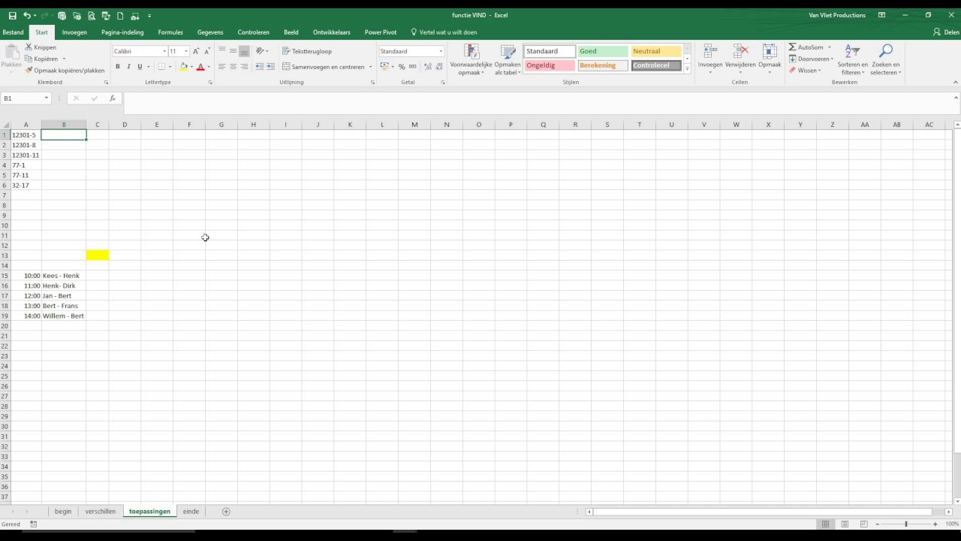Viewport: 961px width, 541px height.
Task: Open Zoeken en selecteren menu
Action: tap(886, 60)
